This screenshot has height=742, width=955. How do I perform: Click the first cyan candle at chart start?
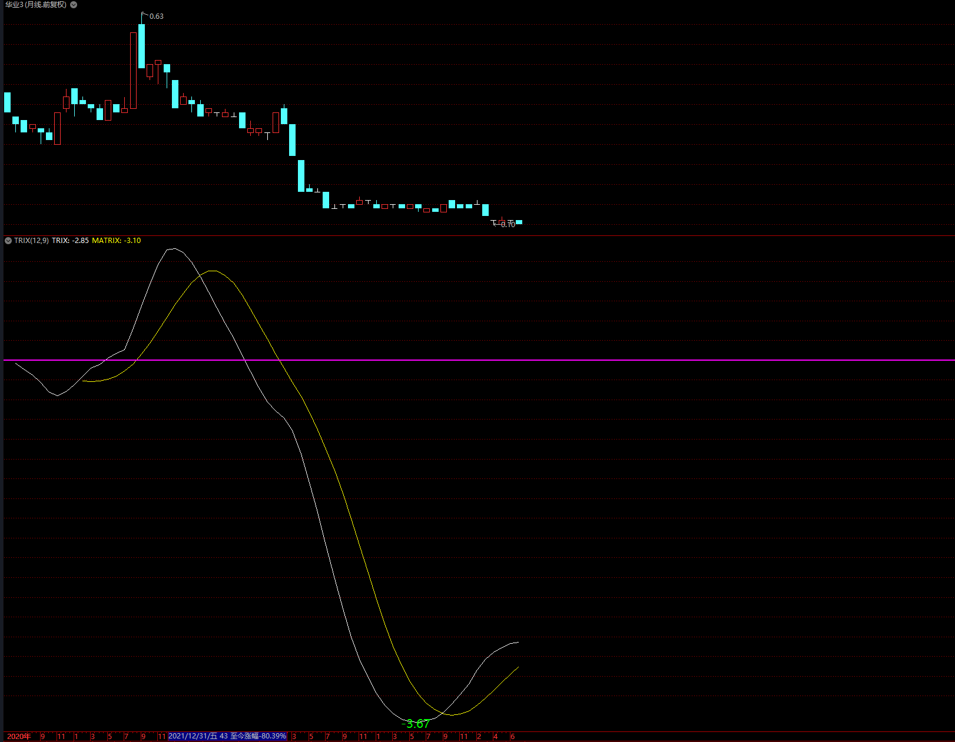[7, 102]
